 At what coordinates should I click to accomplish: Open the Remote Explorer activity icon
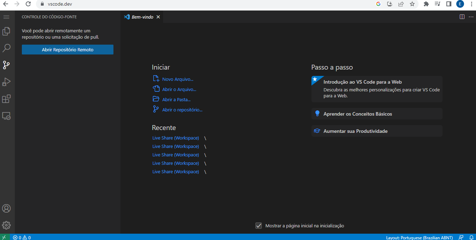pos(6,116)
